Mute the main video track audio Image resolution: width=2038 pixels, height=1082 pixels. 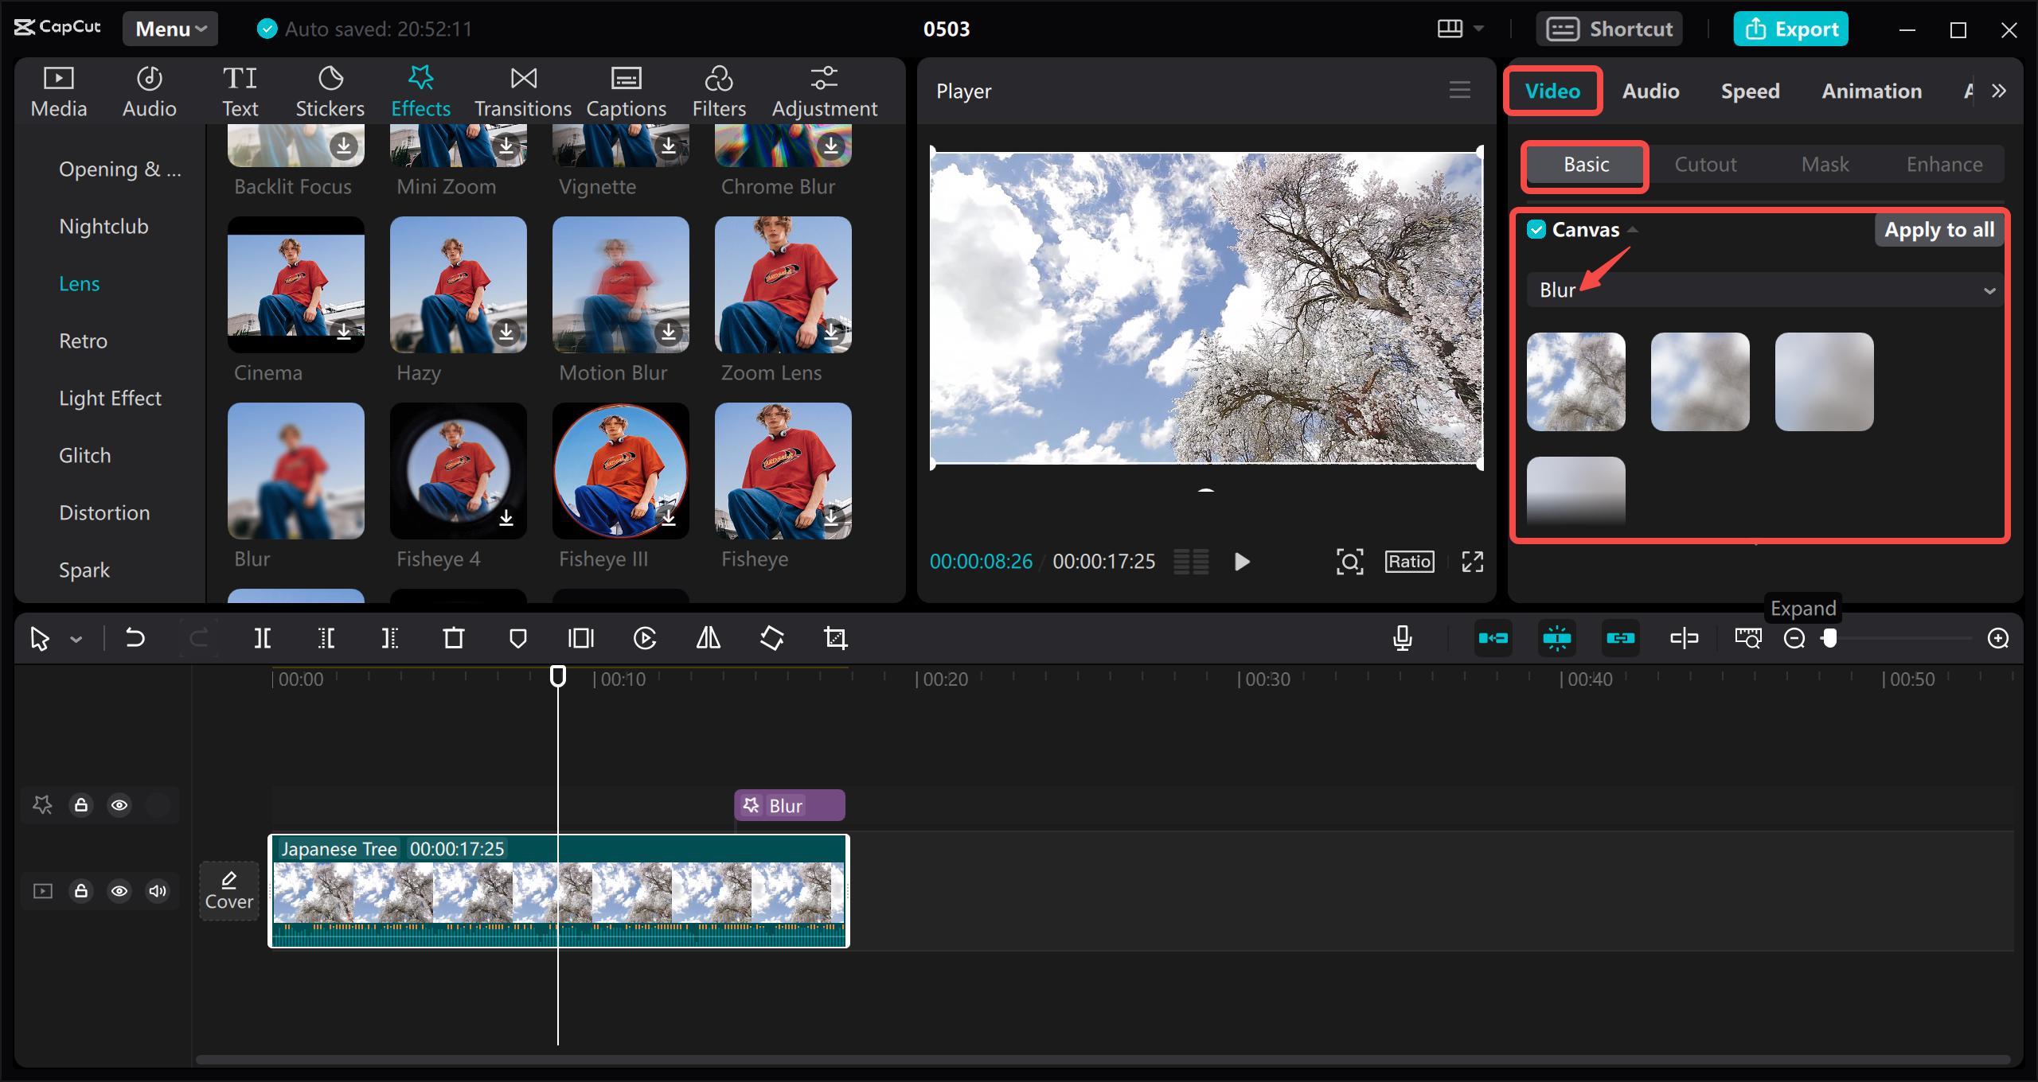coord(158,891)
